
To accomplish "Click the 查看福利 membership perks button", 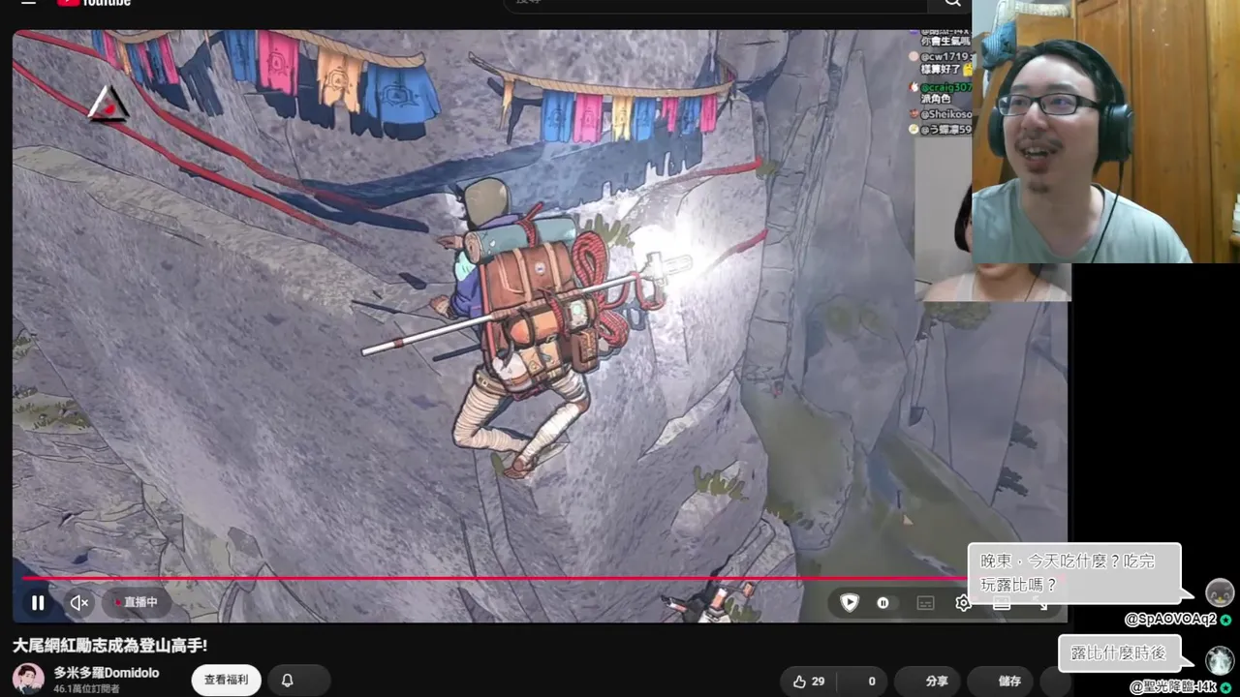I will tap(226, 681).
